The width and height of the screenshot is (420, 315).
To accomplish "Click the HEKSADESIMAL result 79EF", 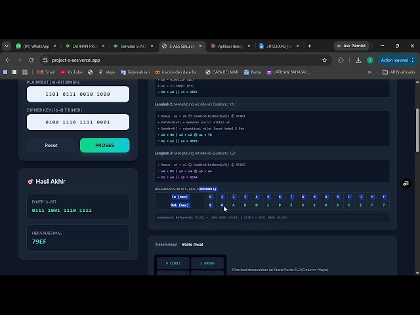I will tap(39, 241).
